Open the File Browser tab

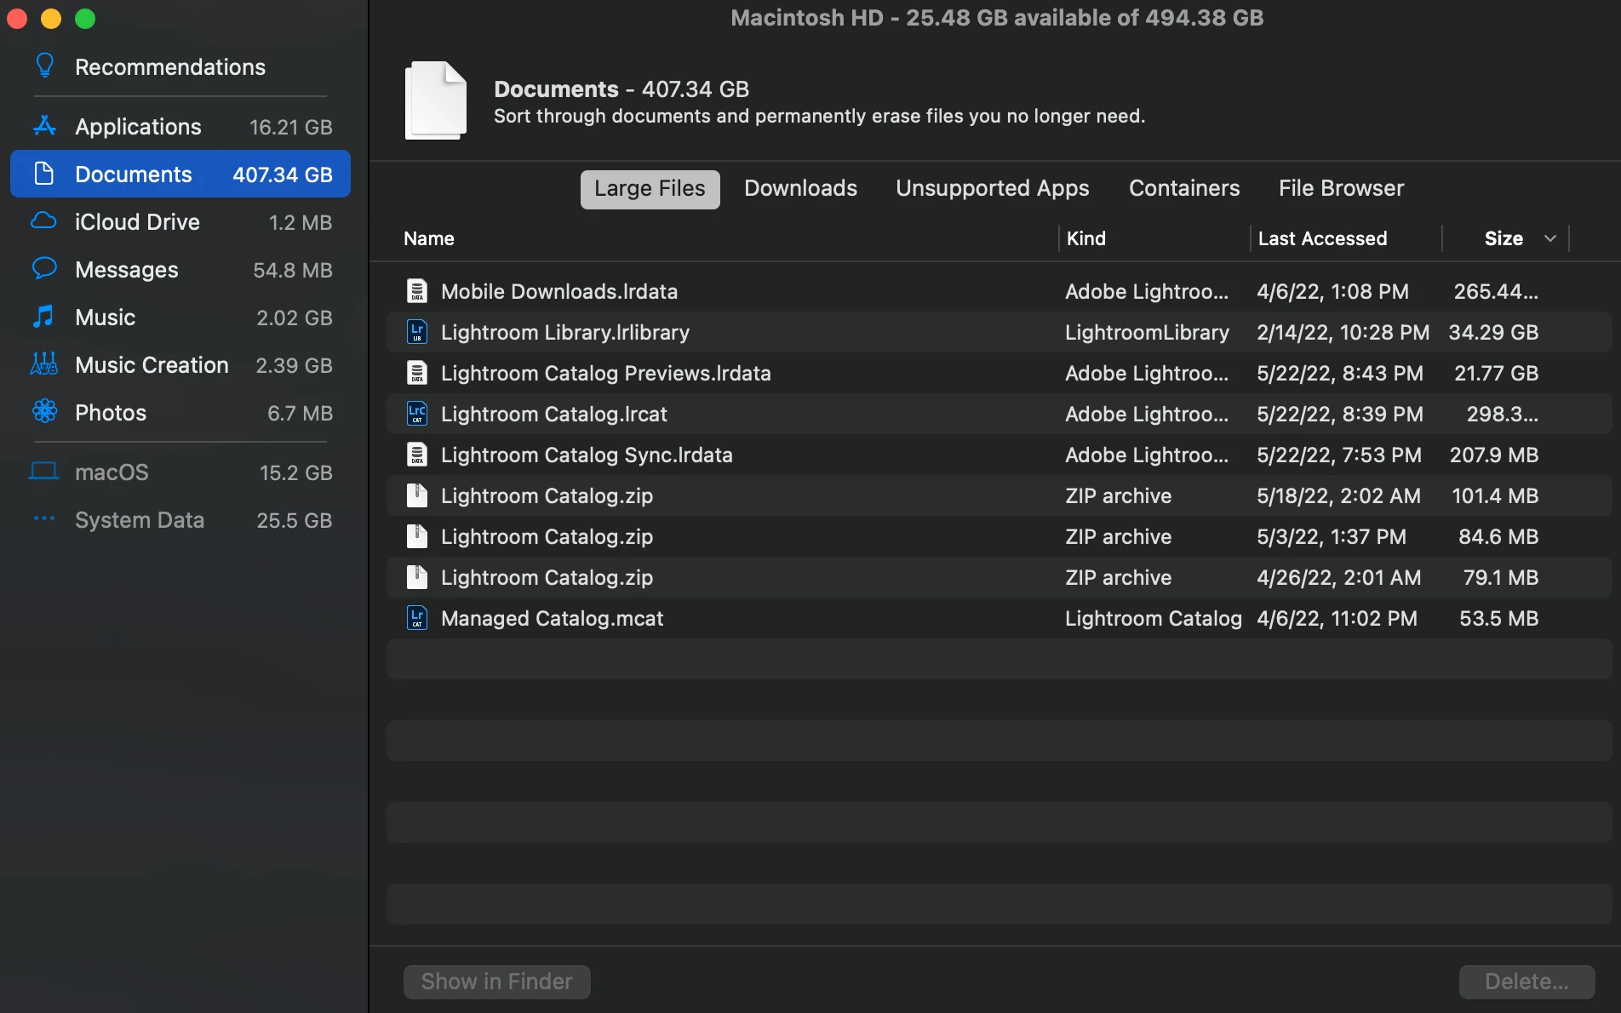(x=1341, y=188)
